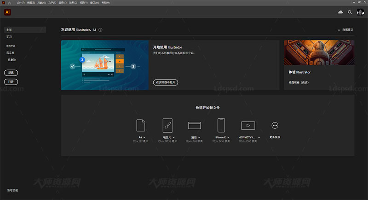Open the robot artwork thumbnail
The height and width of the screenshot is (200, 368).
(319, 53)
